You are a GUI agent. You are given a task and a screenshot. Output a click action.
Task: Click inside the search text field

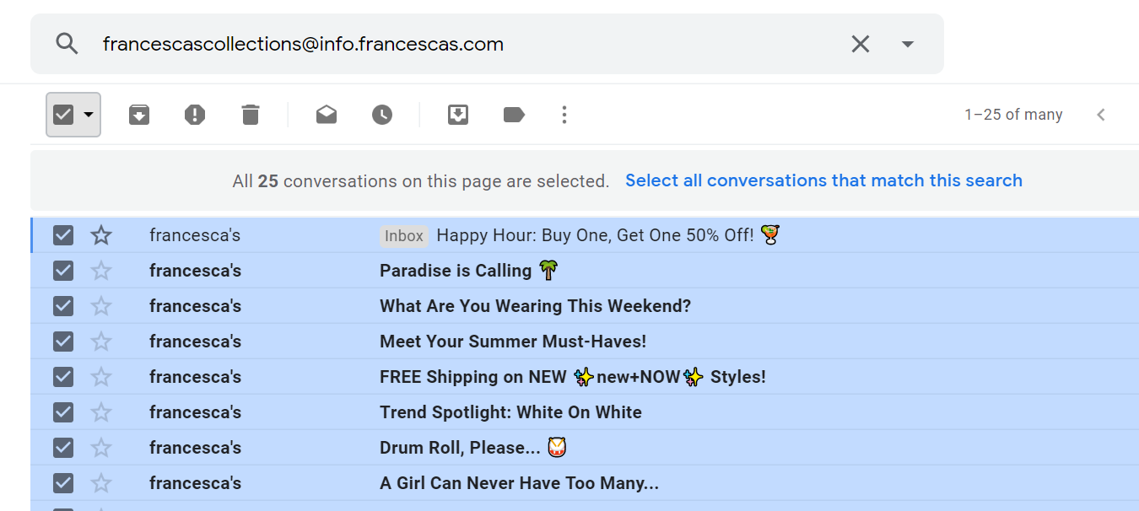coord(422,44)
